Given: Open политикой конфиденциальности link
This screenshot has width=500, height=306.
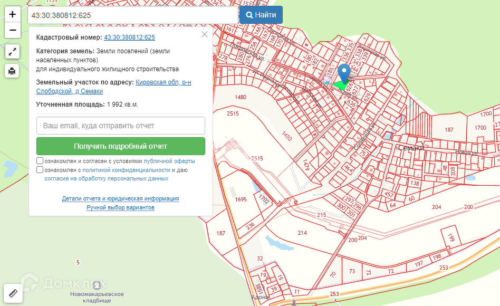Looking at the screenshot, I should [x=126, y=170].
